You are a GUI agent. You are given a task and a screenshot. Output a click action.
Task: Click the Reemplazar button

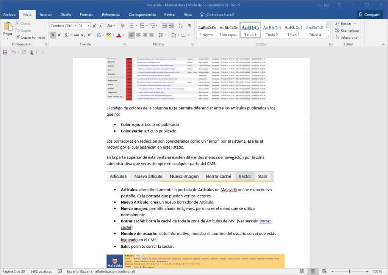coord(347,30)
